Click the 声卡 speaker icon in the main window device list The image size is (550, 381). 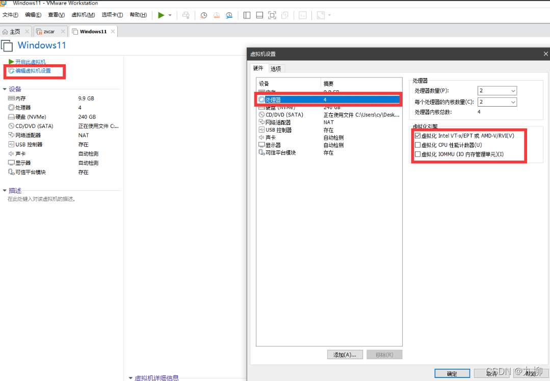click(11, 154)
